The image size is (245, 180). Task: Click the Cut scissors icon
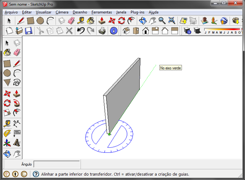tap(40, 31)
